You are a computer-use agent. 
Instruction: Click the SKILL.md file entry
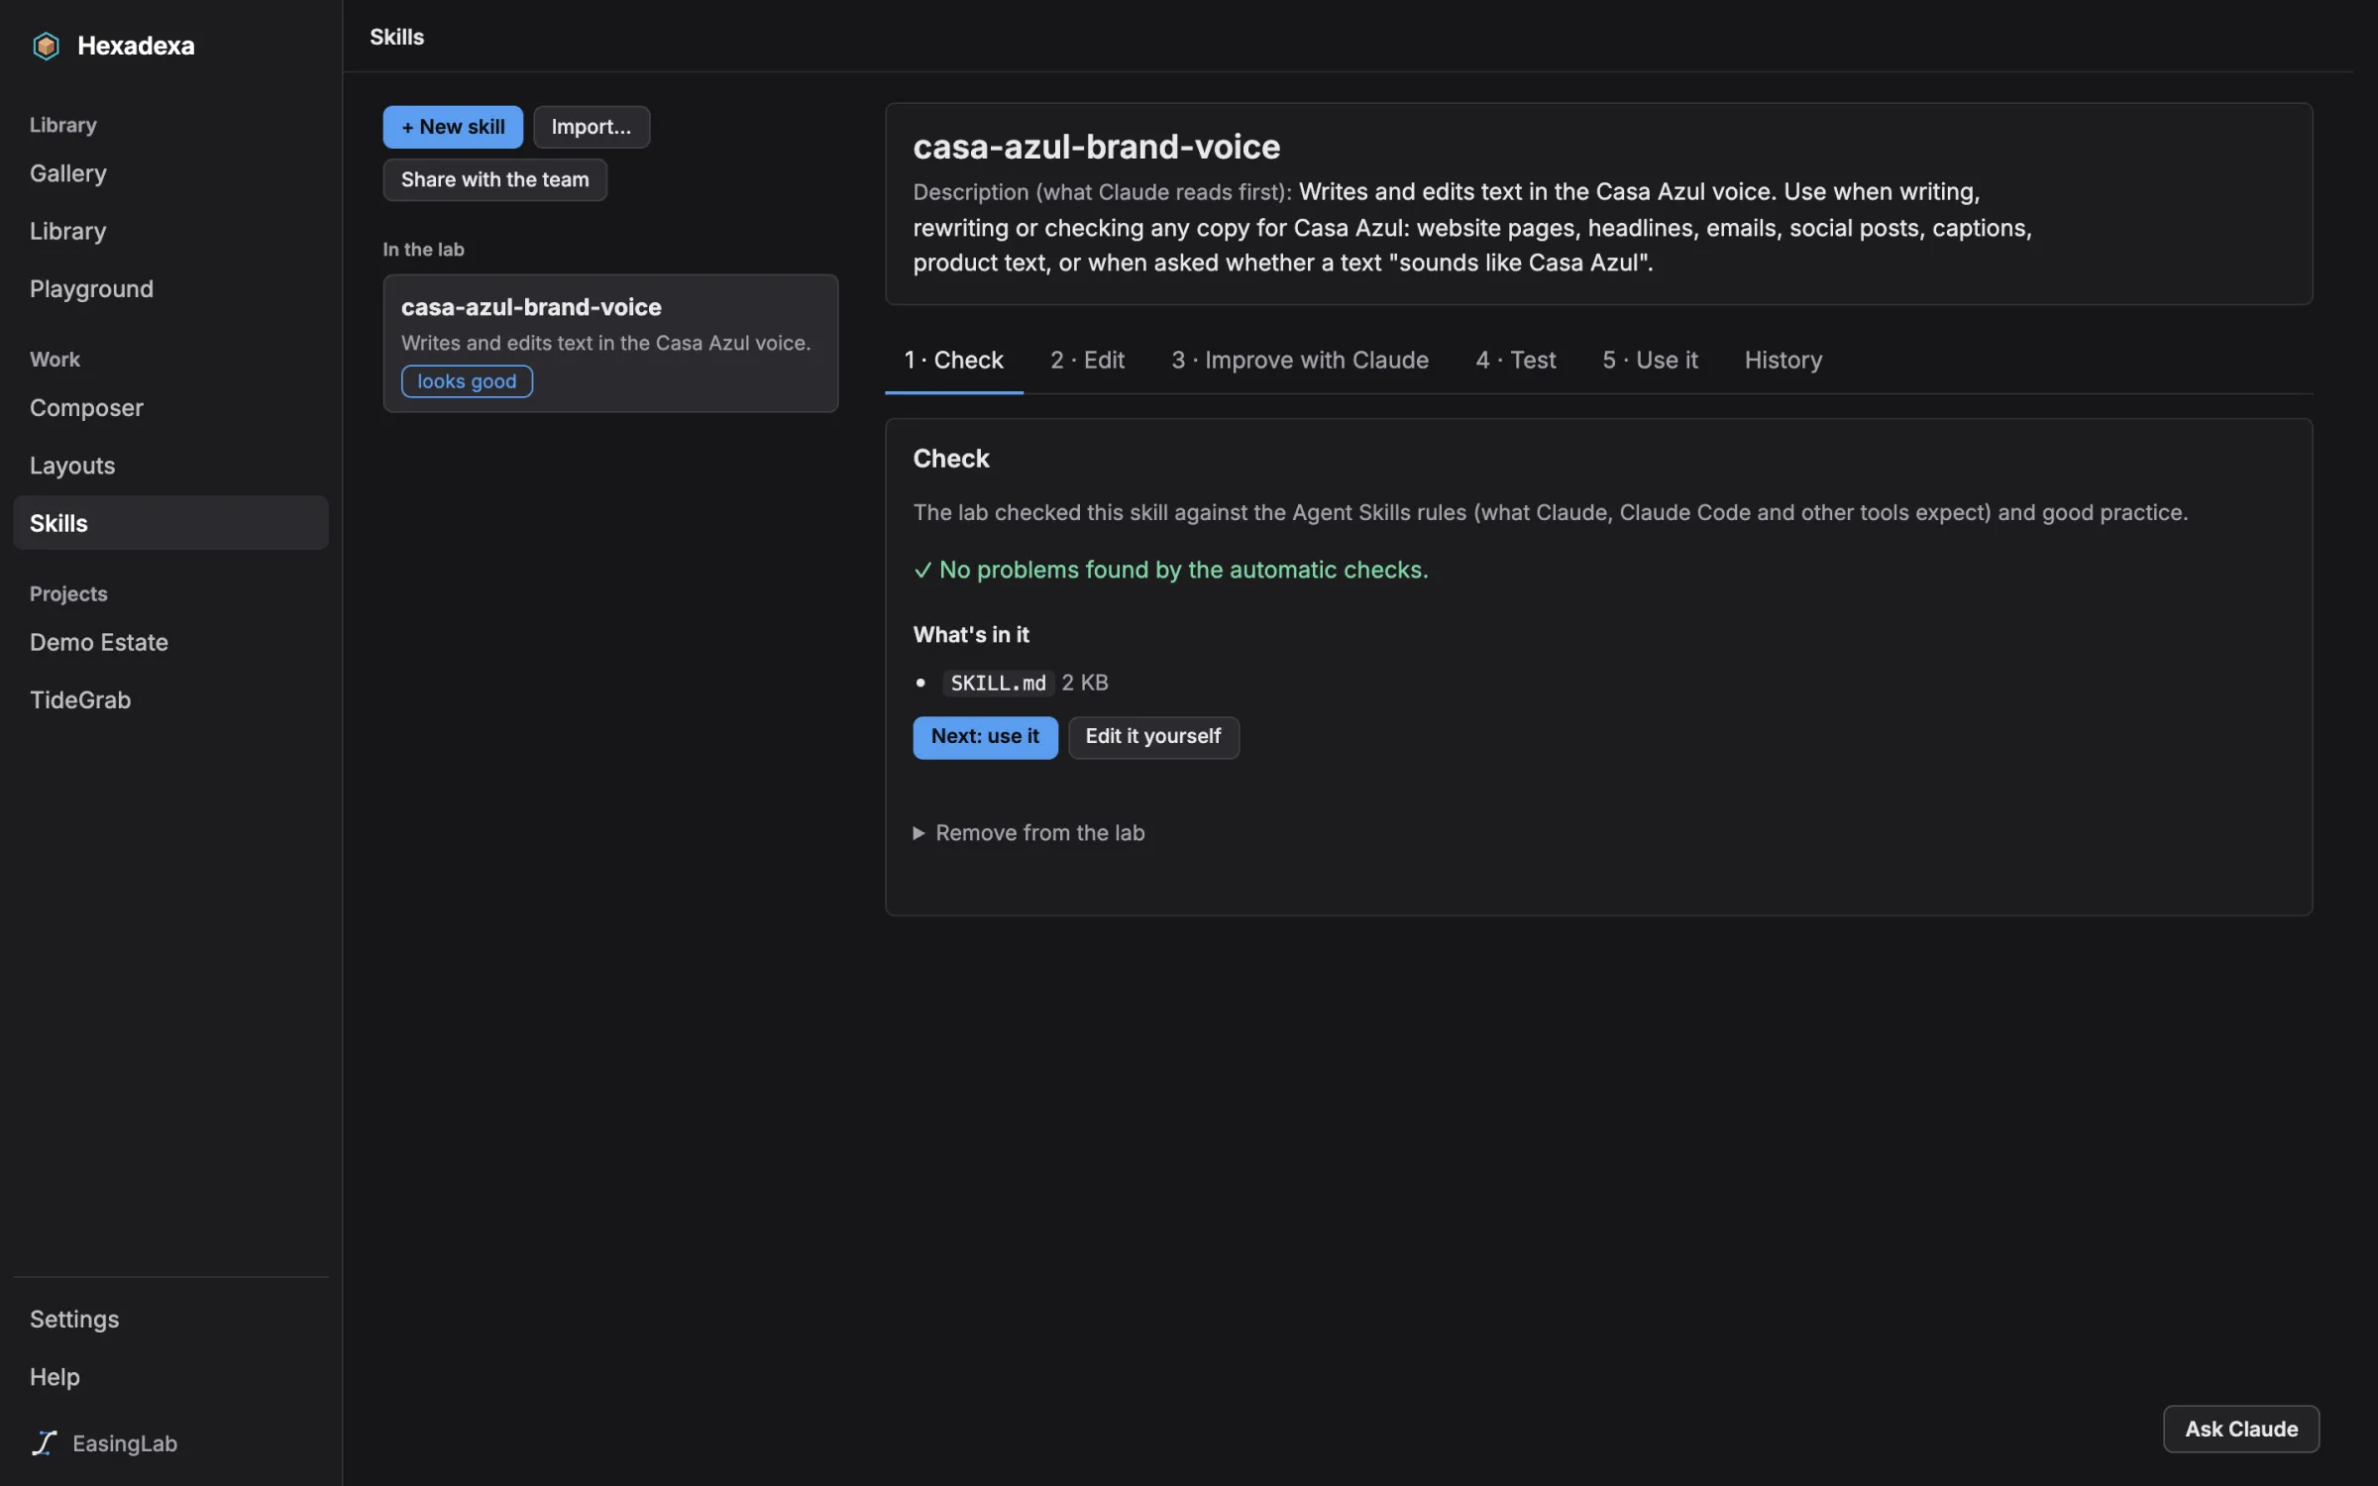point(998,683)
